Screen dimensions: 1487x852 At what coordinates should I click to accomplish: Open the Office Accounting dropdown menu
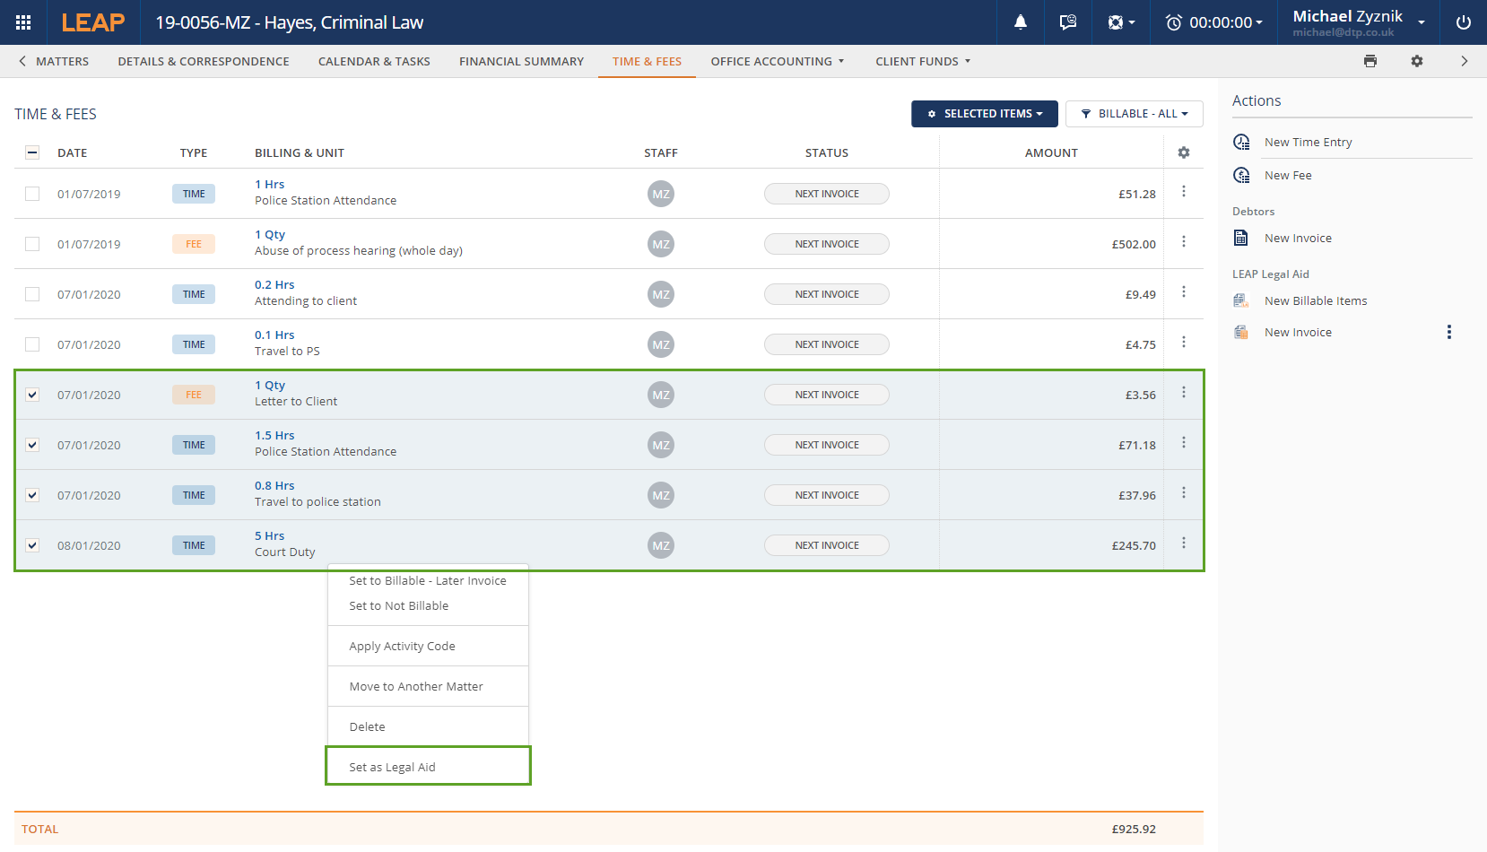[x=777, y=61]
